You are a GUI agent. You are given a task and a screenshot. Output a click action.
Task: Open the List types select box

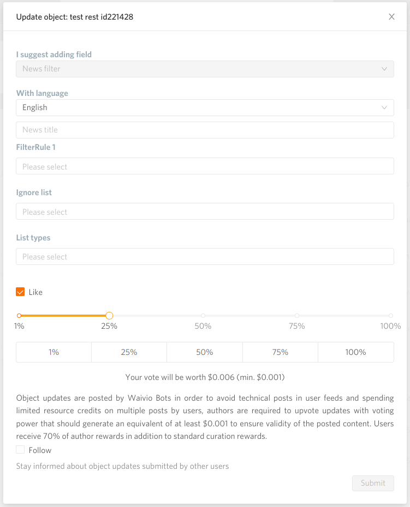(x=205, y=257)
